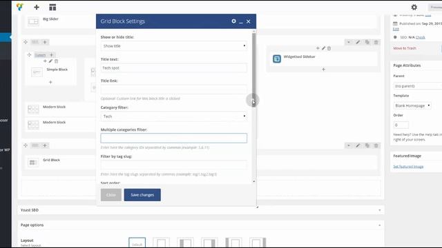Delete the first row with its trash icon
The width and height of the screenshot is (442, 248).
click(376, 42)
